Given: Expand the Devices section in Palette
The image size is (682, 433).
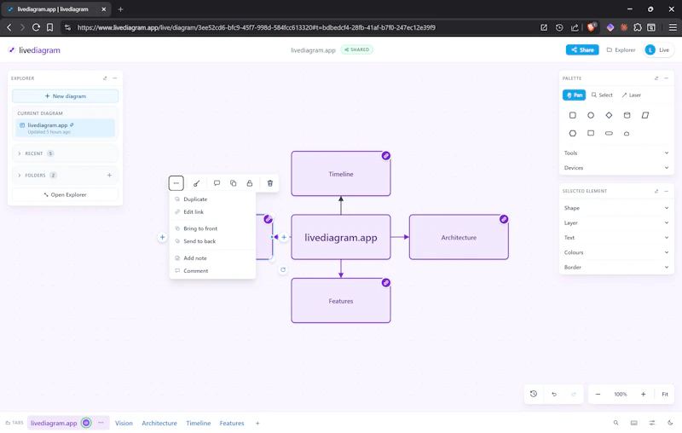Looking at the screenshot, I should (x=616, y=168).
